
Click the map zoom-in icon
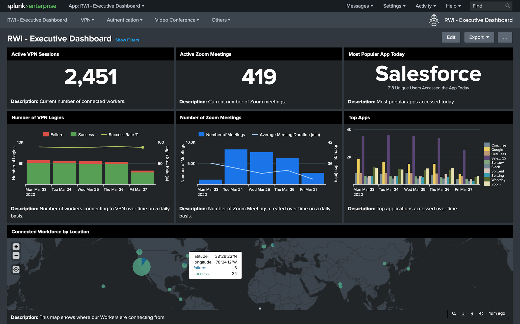15,246
